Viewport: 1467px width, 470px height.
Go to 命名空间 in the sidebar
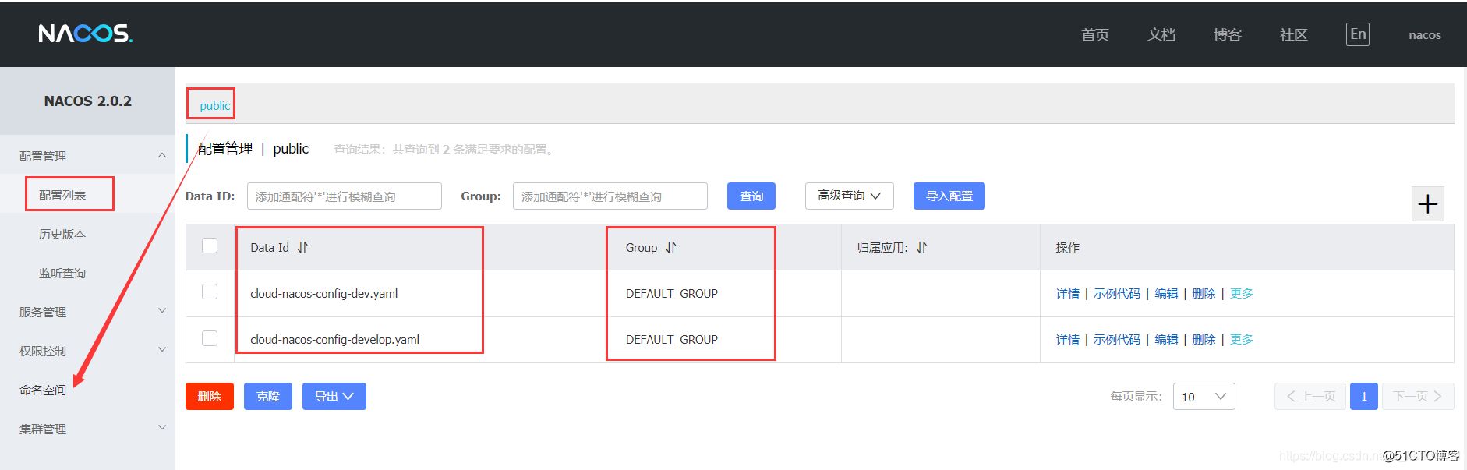click(x=43, y=390)
